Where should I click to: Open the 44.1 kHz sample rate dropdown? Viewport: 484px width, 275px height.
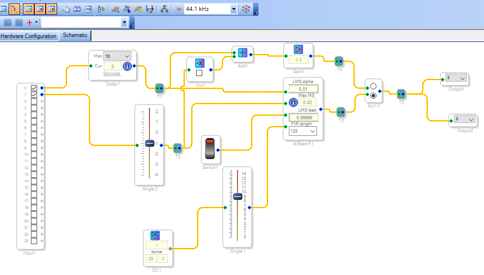click(x=234, y=9)
